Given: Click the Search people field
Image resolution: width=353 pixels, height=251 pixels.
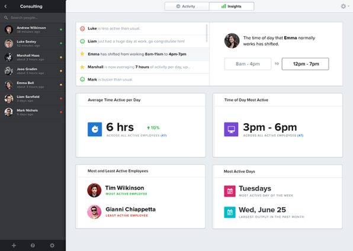Looking at the screenshot, I should 33,18.
